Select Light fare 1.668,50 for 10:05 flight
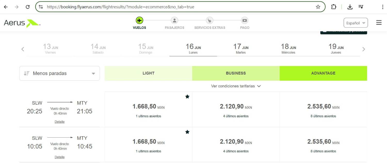The image size is (387, 167). click(x=148, y=145)
